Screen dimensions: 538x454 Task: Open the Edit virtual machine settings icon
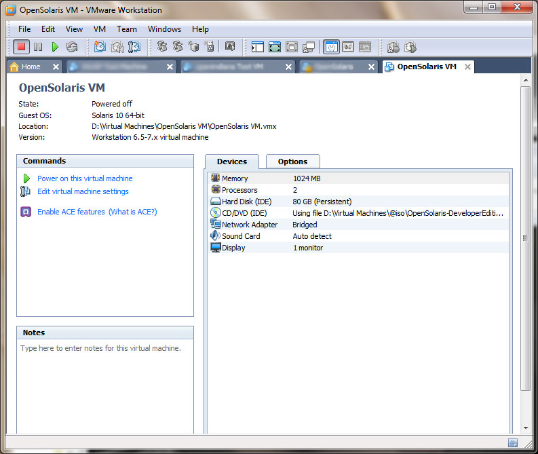26,191
